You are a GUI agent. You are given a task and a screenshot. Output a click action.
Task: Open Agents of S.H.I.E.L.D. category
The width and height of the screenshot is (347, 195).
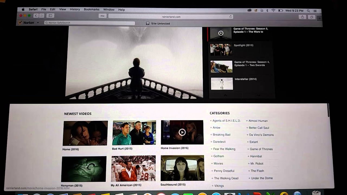click(x=227, y=121)
